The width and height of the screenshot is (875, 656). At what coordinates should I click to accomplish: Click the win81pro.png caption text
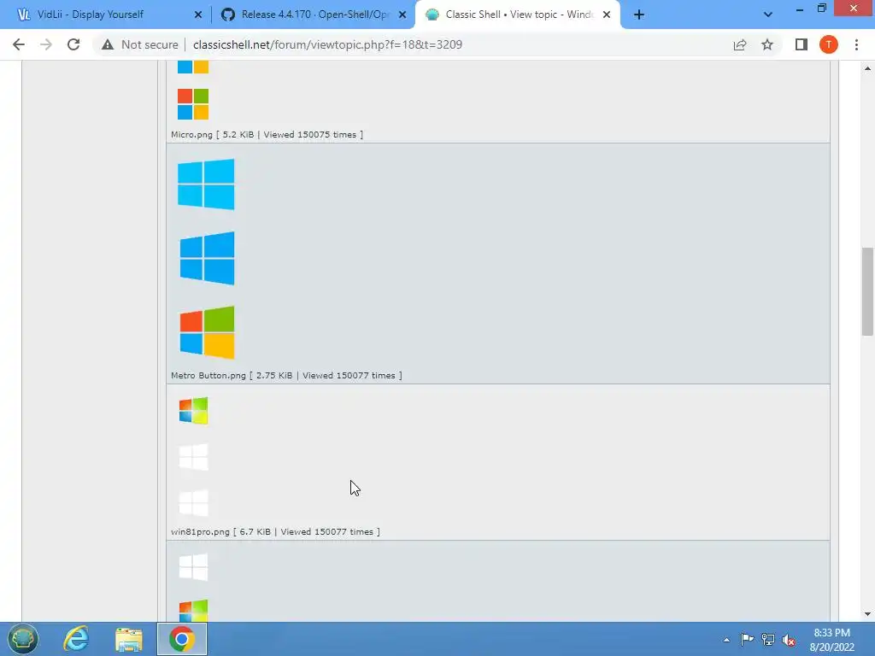[x=275, y=531]
